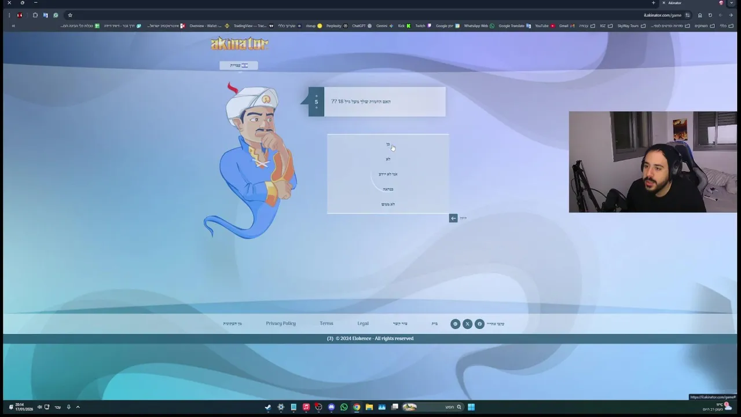
Task: Open File Explorer from the taskbar
Action: (369, 407)
